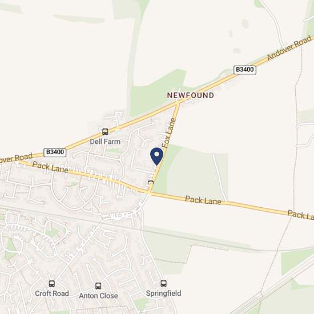Click the B3400 road shield near Newfound
This screenshot has height=314, width=314.
point(245,70)
